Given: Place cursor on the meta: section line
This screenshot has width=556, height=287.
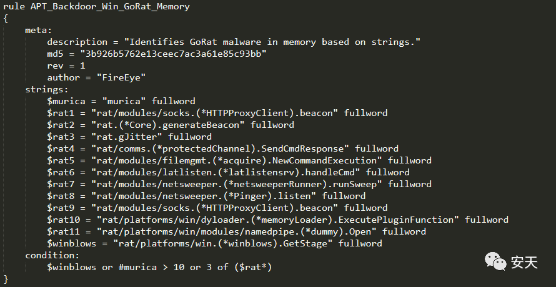Looking at the screenshot, I should tap(39, 30).
